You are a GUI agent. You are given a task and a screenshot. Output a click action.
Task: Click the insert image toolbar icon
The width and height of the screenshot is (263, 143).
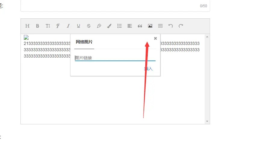(150, 26)
